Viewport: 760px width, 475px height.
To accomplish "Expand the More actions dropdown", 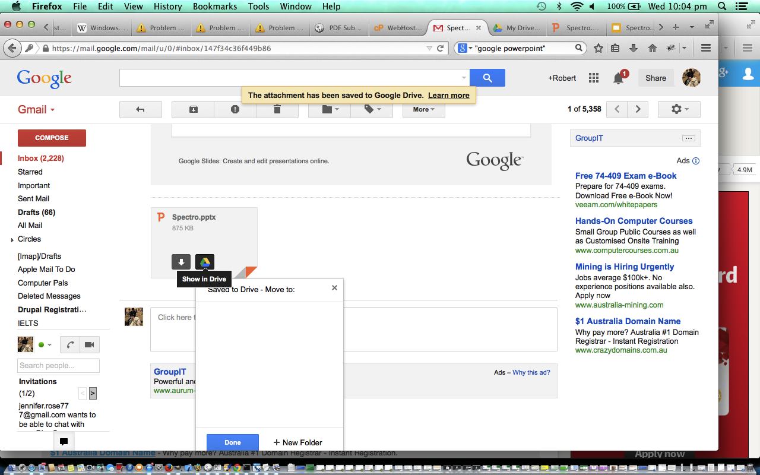I will tap(423, 109).
